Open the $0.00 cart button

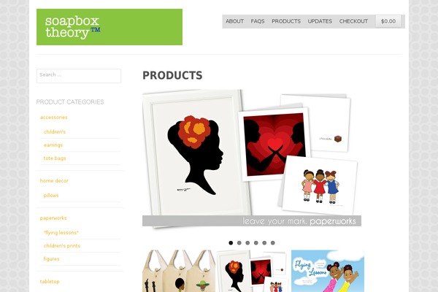(388, 21)
